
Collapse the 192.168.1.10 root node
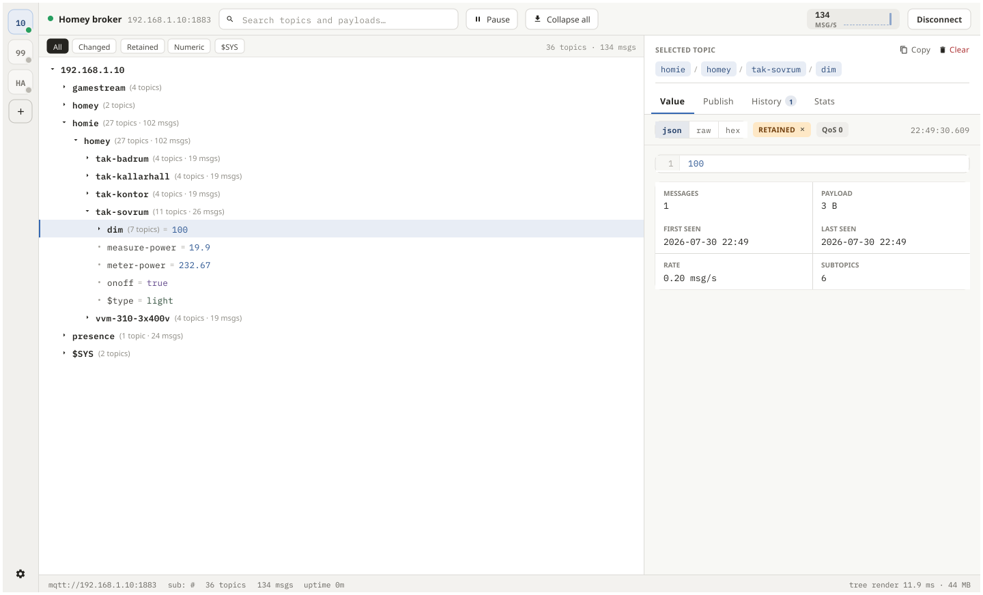point(53,69)
